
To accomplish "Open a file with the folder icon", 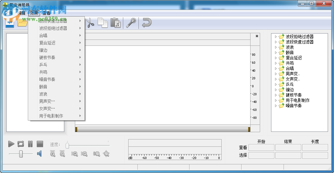I will click(23, 23).
